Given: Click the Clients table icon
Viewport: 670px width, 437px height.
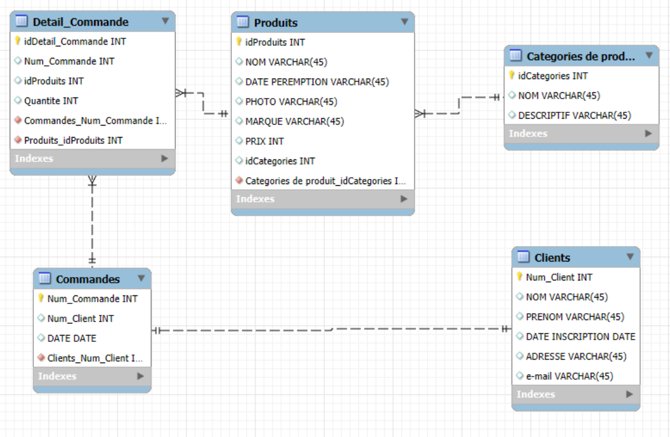Looking at the screenshot, I should click(523, 257).
